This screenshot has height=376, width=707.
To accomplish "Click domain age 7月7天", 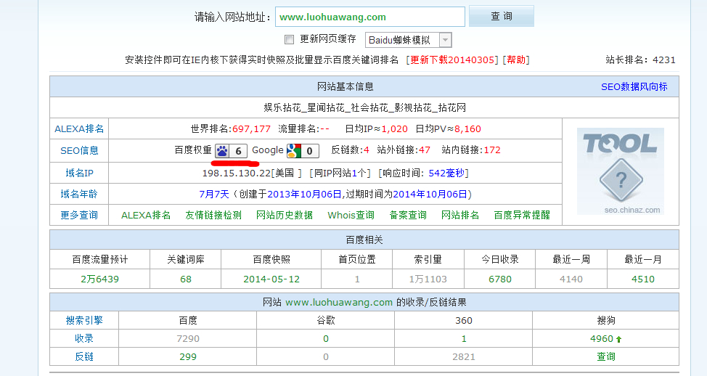I will pos(214,195).
